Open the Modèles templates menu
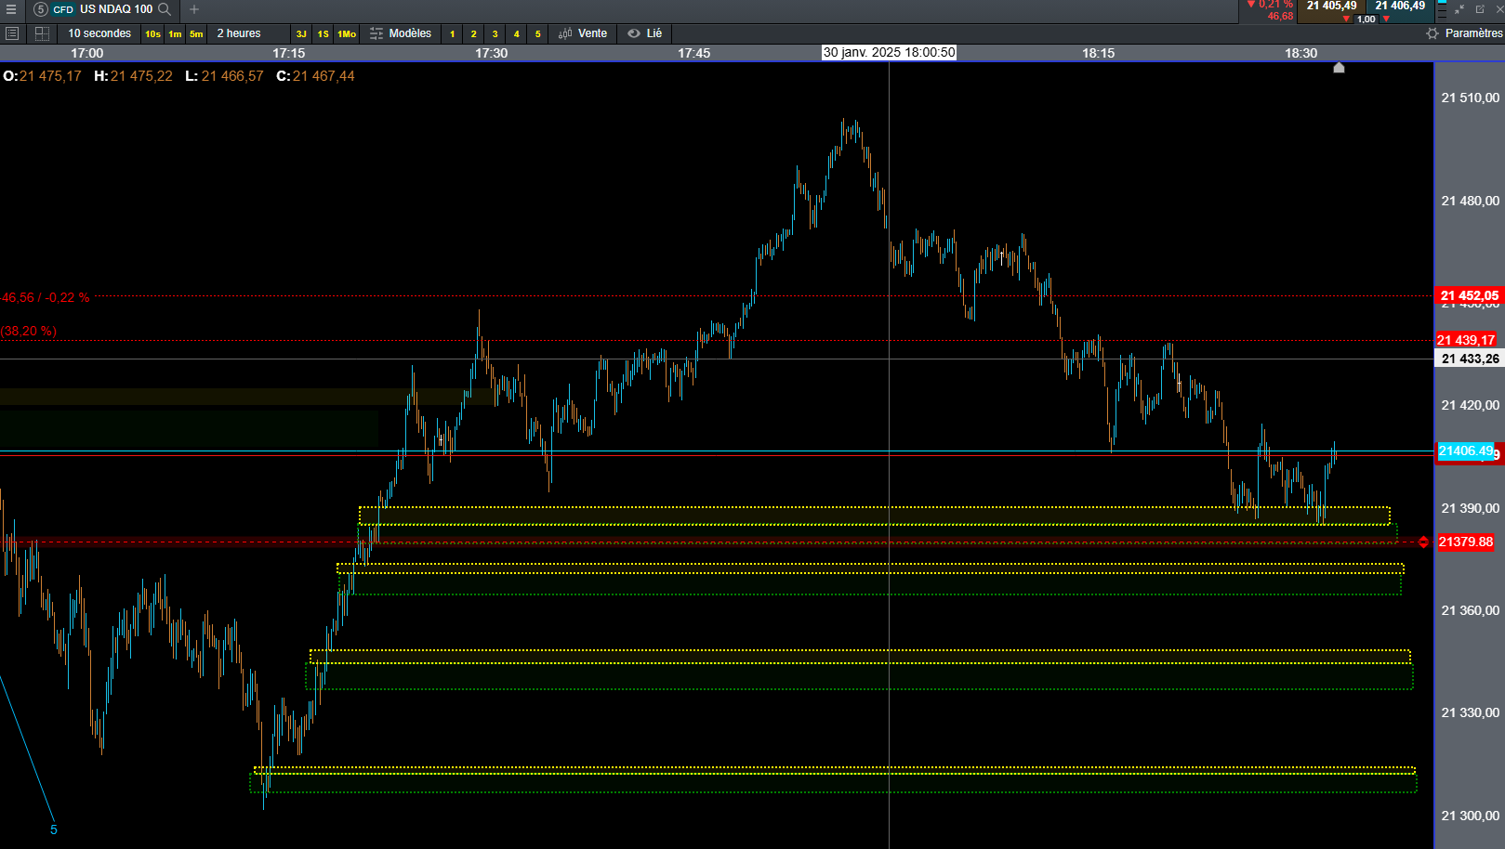Viewport: 1505px width, 849px height. point(401,33)
